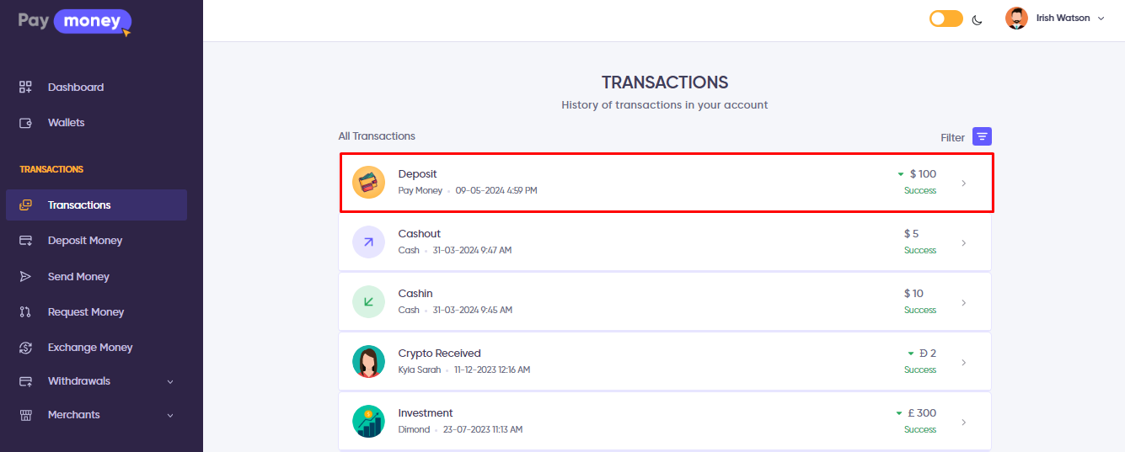This screenshot has width=1125, height=452.
Task: Open Send Money in the sidebar
Action: 78,277
